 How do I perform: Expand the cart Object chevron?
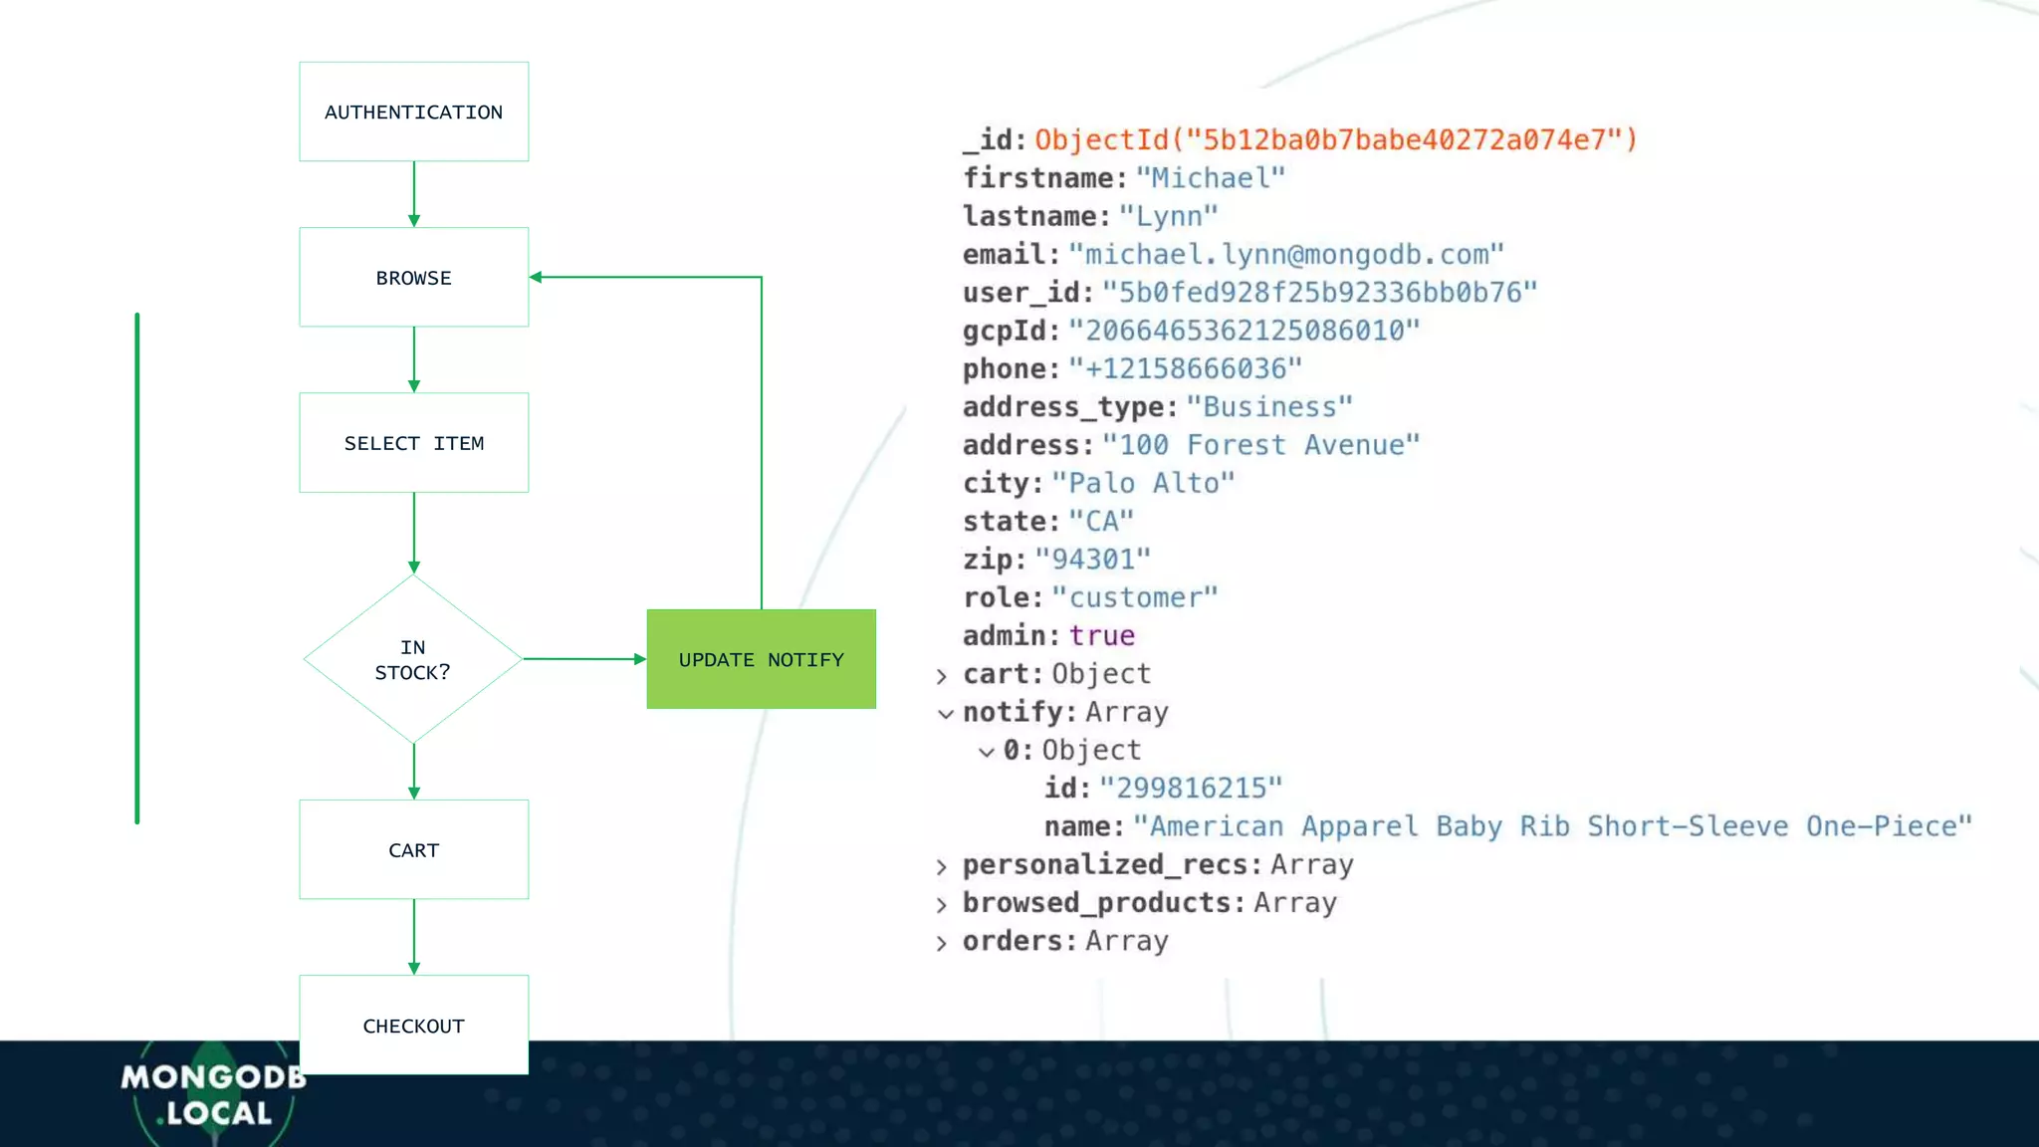[942, 676]
